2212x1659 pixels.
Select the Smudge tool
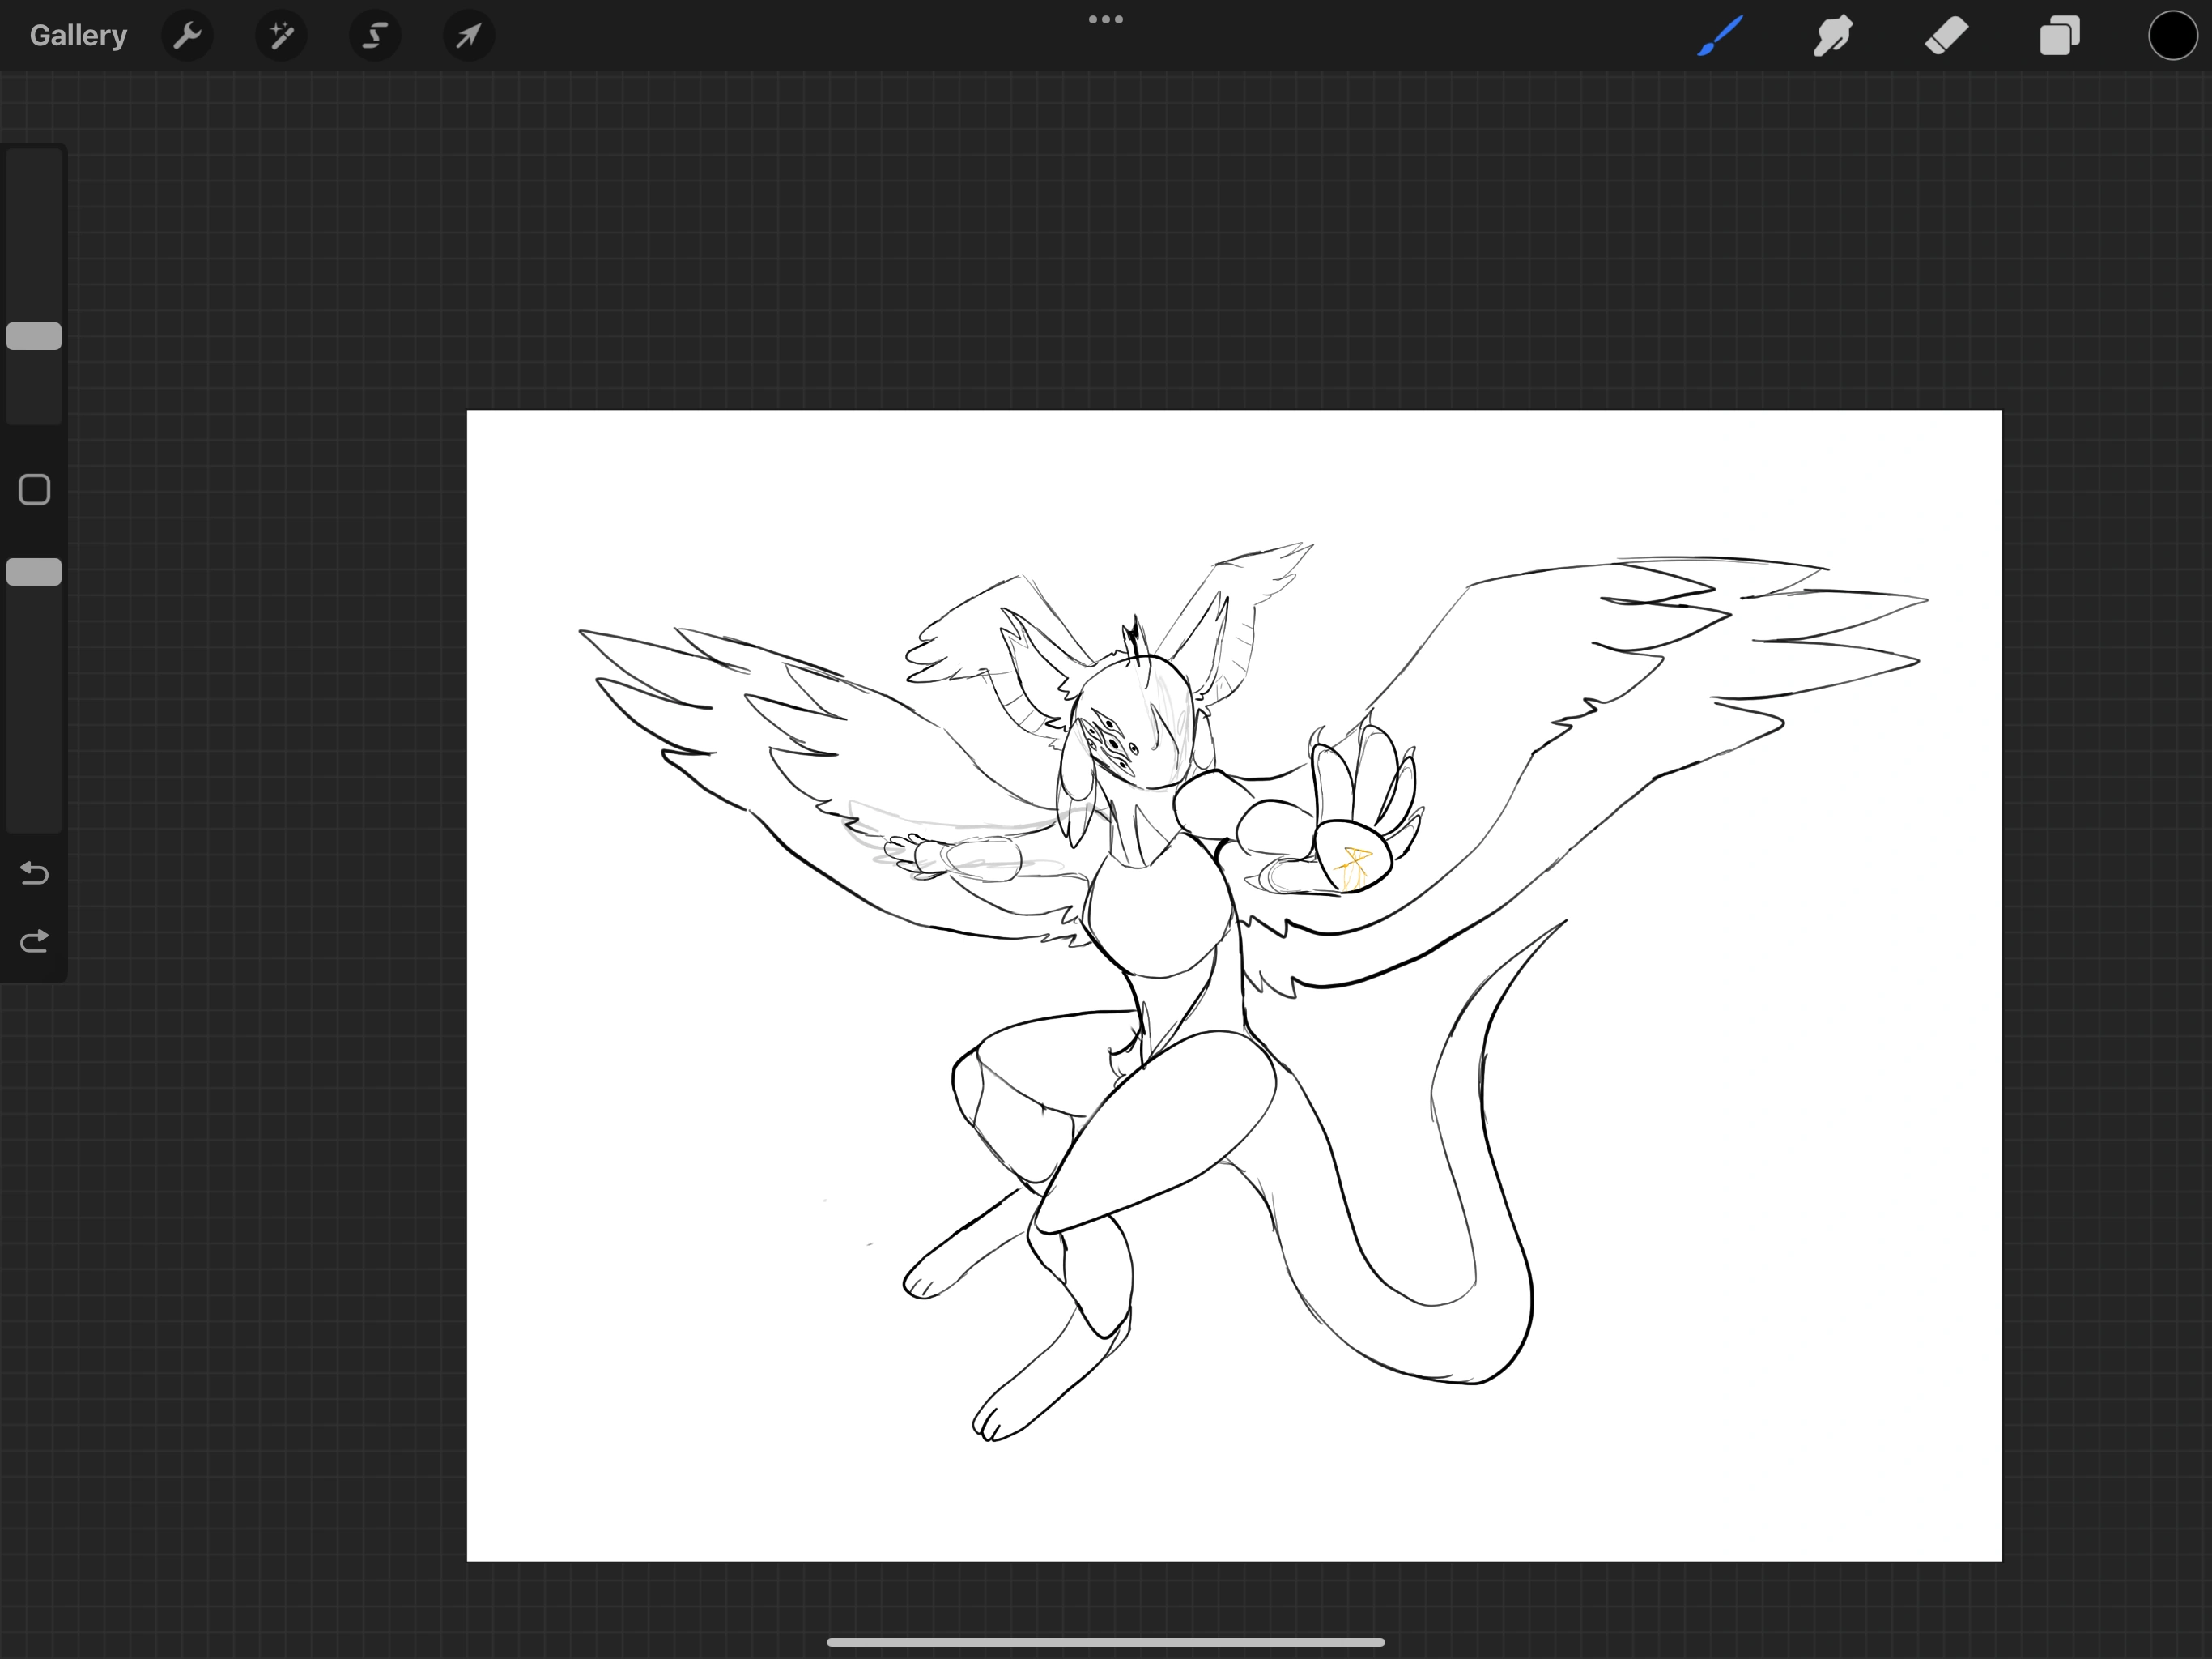1833,36
